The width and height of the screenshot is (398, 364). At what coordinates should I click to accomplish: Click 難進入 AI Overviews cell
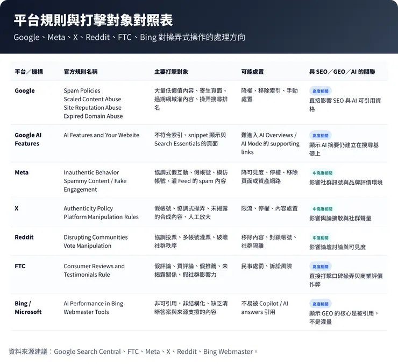click(270, 144)
